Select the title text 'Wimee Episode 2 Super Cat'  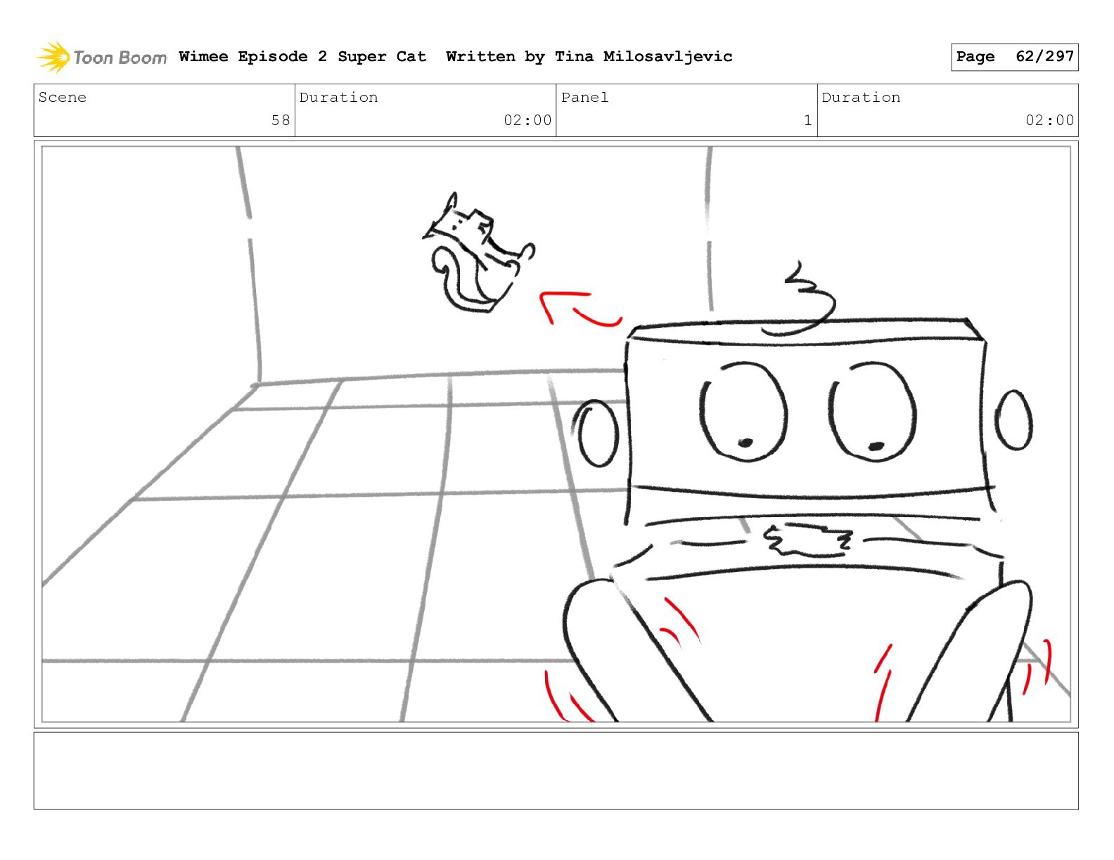302,57
